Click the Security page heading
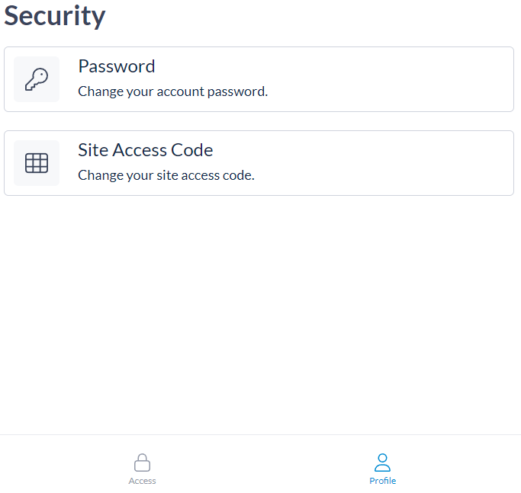Viewport: 521px width, 493px height. coord(55,15)
